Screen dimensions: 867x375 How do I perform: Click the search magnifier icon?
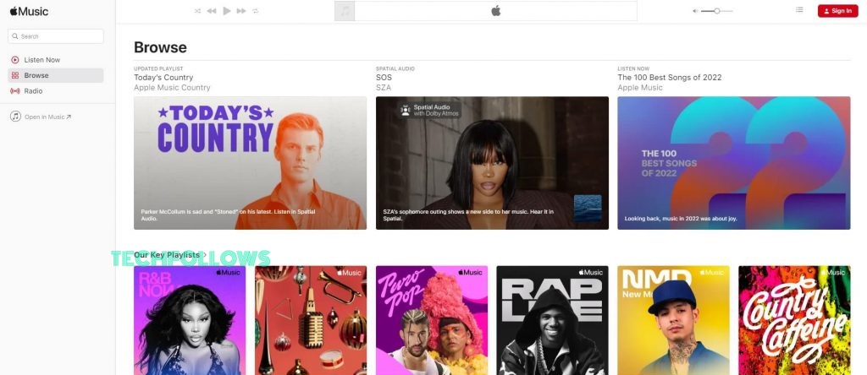[15, 36]
